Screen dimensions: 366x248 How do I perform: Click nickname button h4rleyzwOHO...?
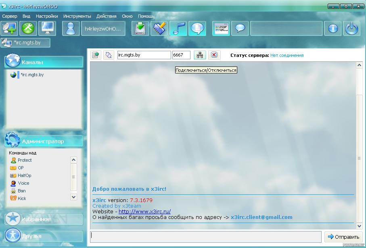click(x=103, y=29)
